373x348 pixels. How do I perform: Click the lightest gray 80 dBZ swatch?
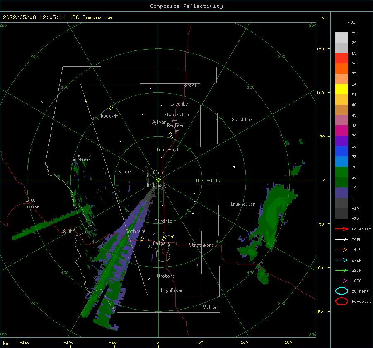pos(342,38)
